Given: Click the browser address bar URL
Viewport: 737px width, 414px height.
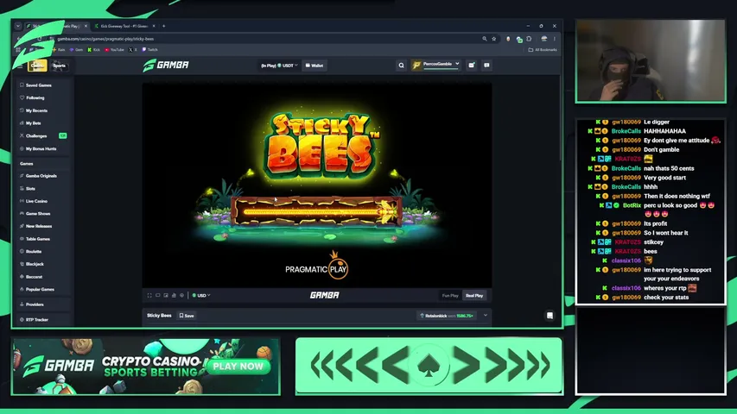Looking at the screenshot, I should (x=105, y=39).
